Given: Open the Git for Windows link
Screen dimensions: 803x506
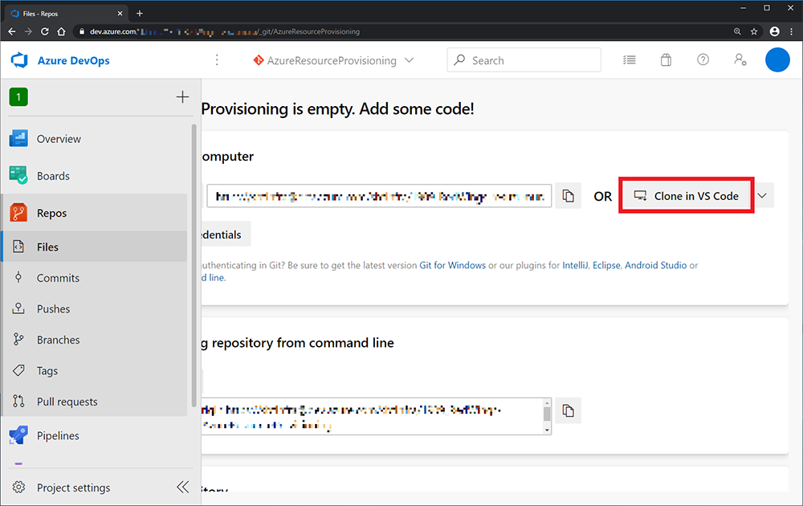Looking at the screenshot, I should (x=452, y=265).
